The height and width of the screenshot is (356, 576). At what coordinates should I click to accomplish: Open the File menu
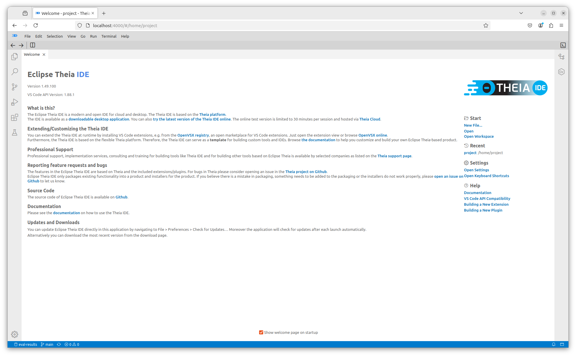27,36
